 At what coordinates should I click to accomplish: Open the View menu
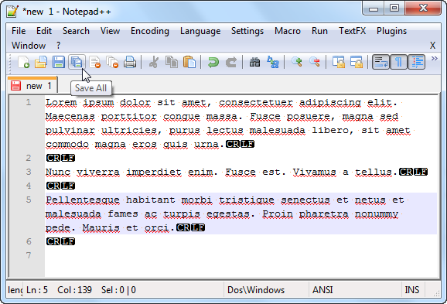110,31
